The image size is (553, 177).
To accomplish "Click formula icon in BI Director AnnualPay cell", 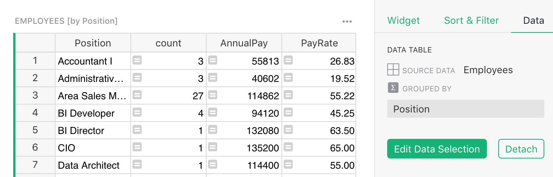I will pos(213,130).
